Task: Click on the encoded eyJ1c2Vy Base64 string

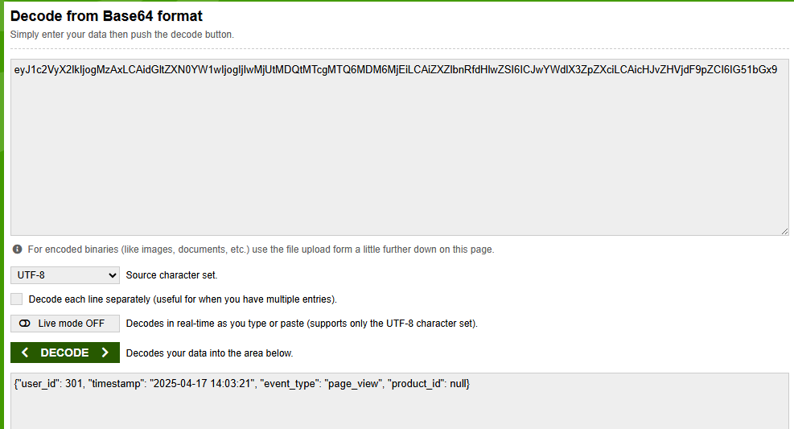Action: point(396,70)
